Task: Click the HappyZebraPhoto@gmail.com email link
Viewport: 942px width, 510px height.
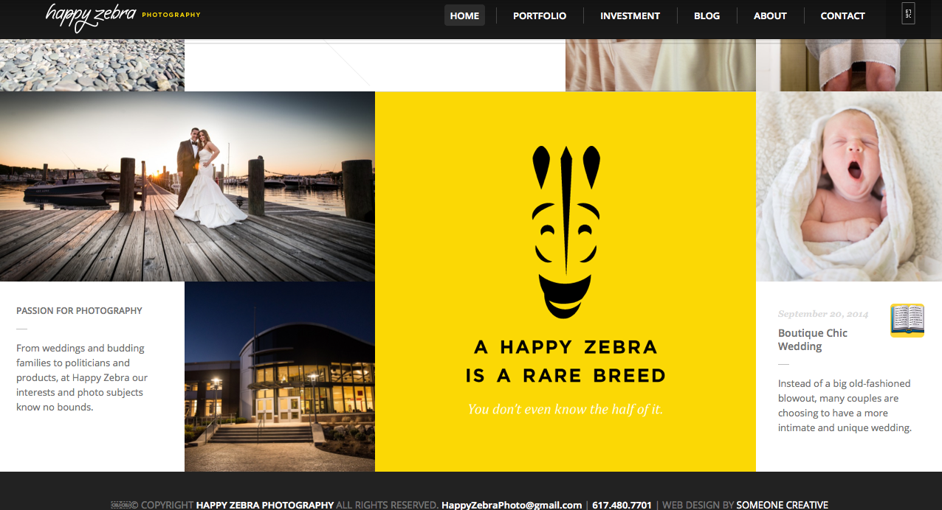Action: (512, 505)
